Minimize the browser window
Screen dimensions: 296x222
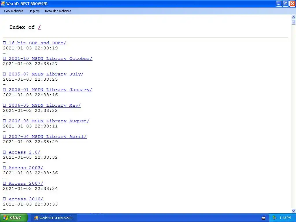pyautogui.click(x=279, y=3)
